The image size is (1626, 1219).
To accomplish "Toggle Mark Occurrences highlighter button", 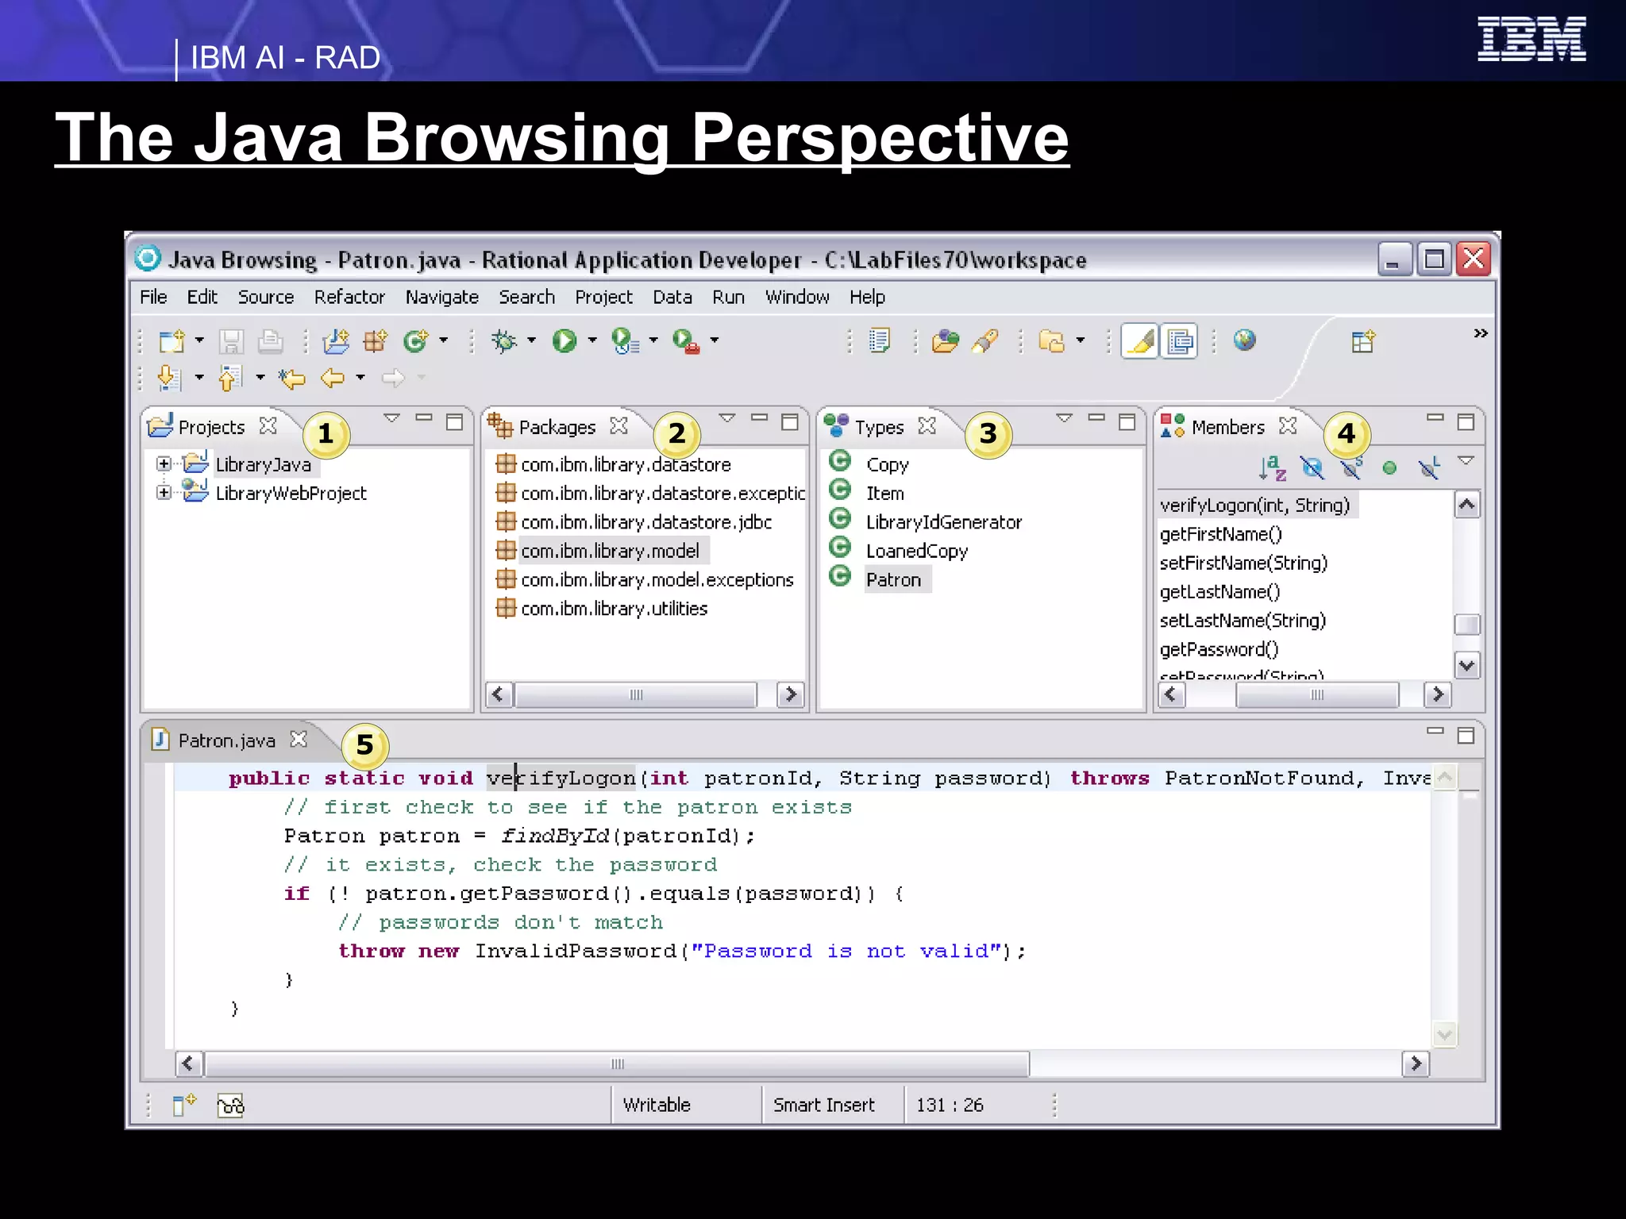I will tap(1140, 342).
